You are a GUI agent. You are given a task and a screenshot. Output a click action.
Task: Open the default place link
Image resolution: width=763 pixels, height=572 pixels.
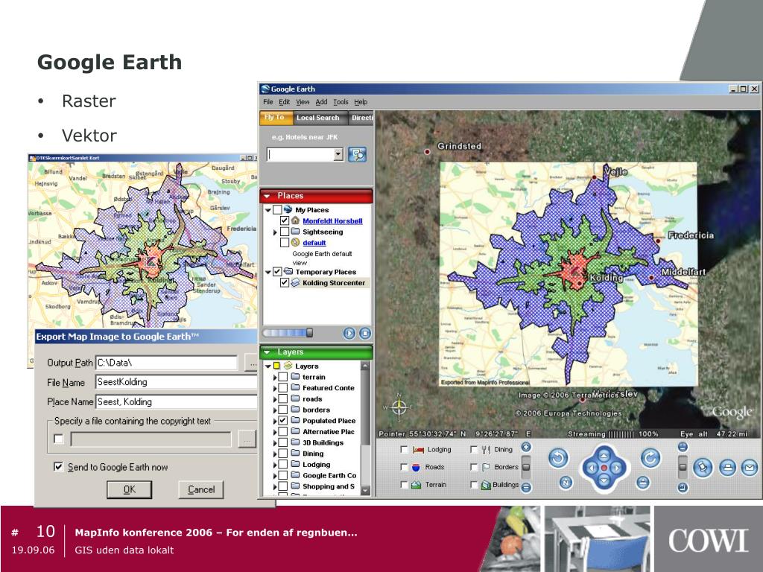pos(314,243)
